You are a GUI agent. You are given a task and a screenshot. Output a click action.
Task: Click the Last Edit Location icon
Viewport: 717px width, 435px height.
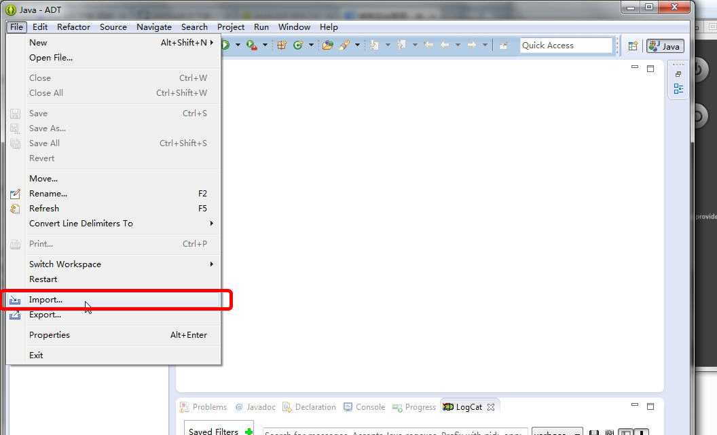(x=428, y=45)
